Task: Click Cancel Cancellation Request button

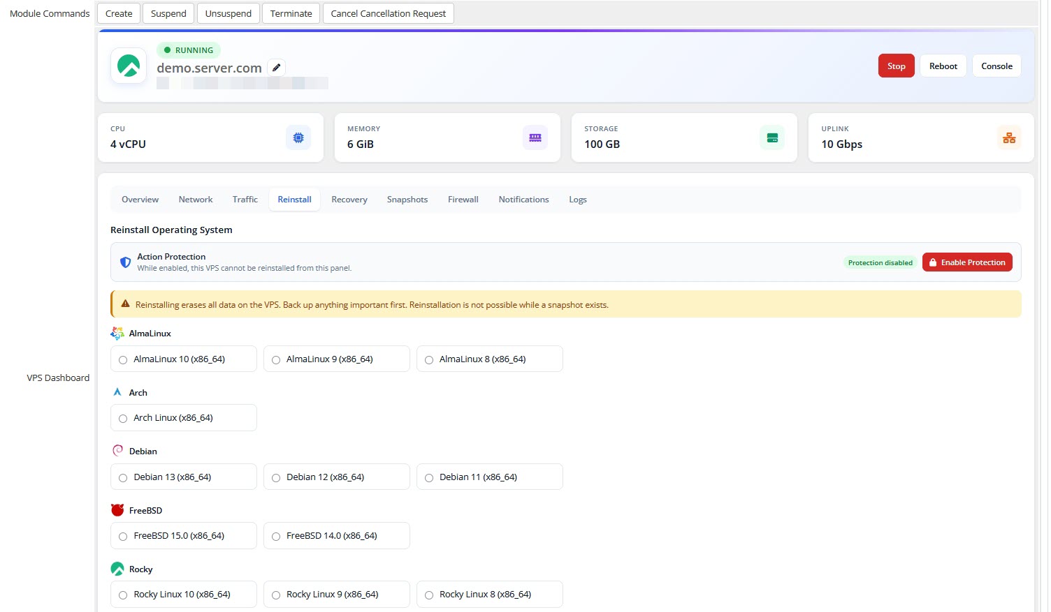Action: [389, 13]
